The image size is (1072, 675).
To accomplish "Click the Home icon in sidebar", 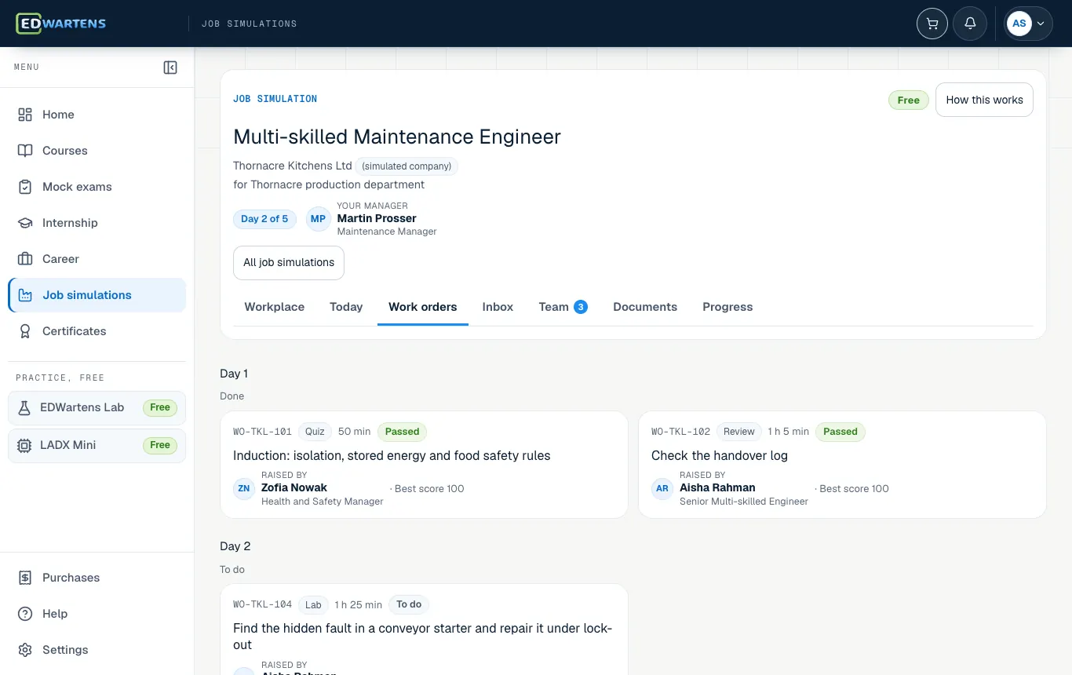I will click(25, 115).
